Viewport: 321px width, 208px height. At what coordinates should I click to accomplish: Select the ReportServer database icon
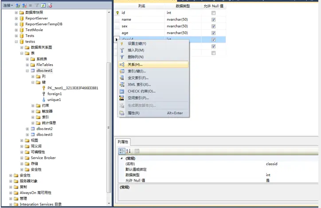(22, 18)
